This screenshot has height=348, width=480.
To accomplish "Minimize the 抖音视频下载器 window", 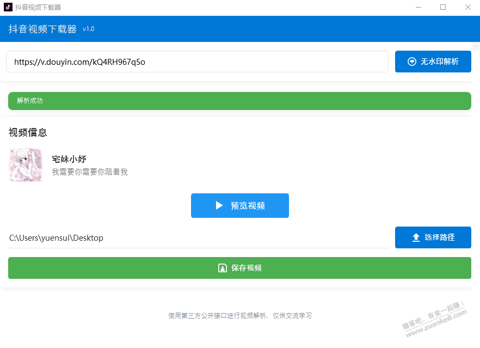I will tap(419, 7).
